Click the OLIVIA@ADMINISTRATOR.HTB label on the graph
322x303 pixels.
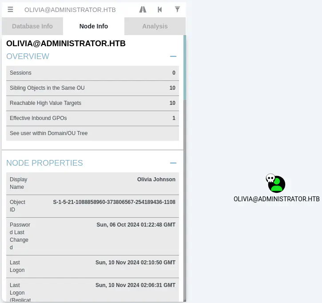(x=276, y=199)
